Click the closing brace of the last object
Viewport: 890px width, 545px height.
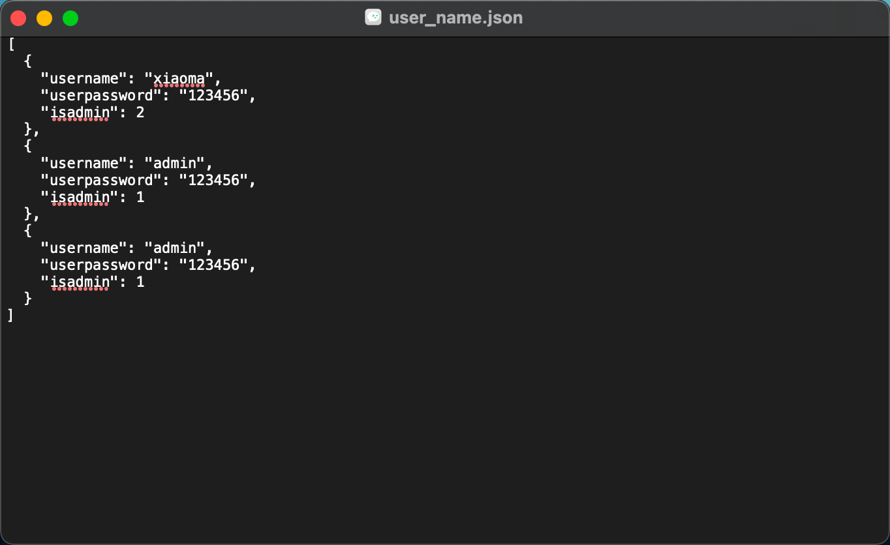[27, 299]
